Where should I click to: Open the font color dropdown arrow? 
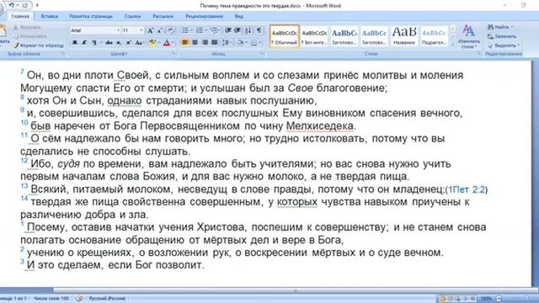(173, 43)
